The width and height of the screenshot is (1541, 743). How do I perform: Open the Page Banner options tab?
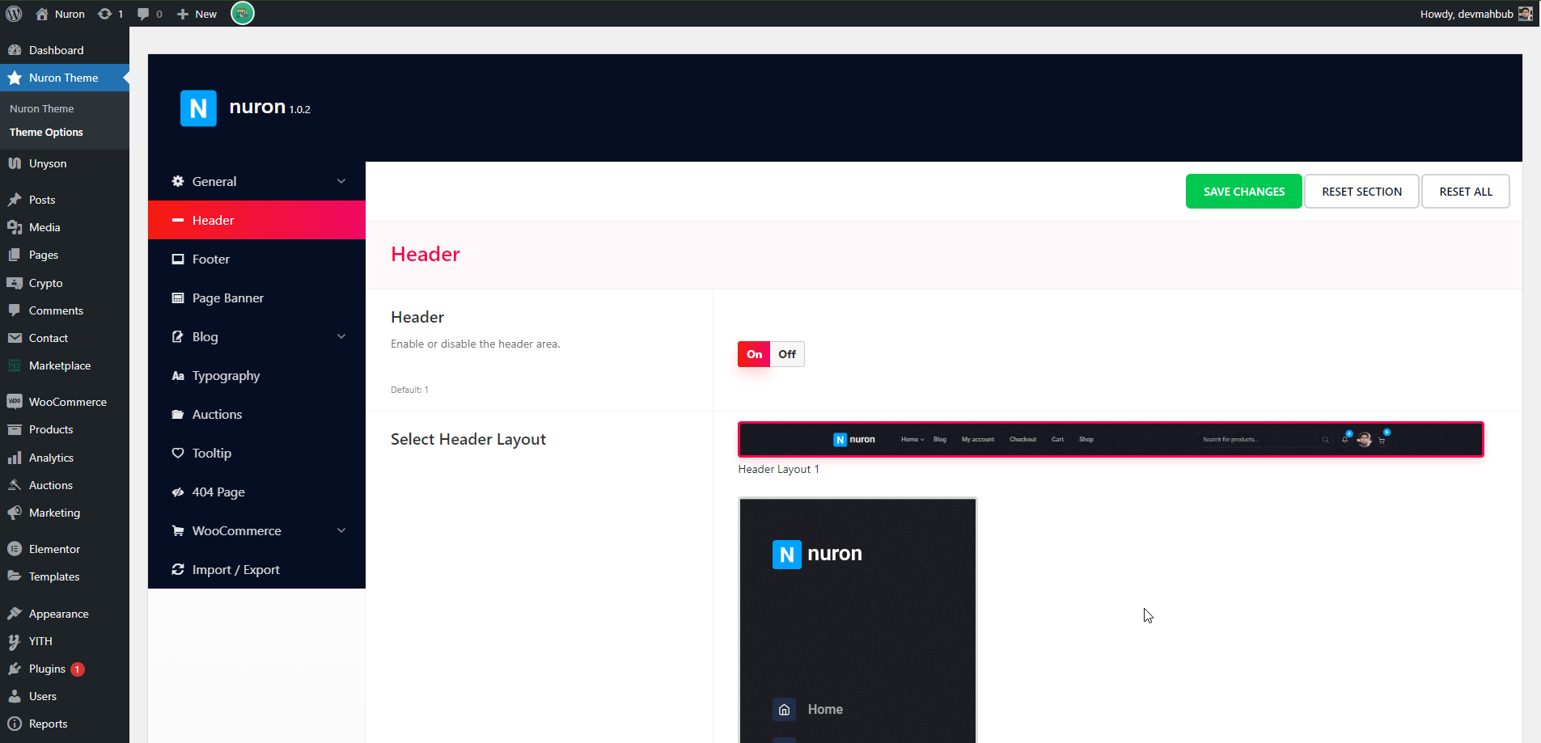point(256,298)
